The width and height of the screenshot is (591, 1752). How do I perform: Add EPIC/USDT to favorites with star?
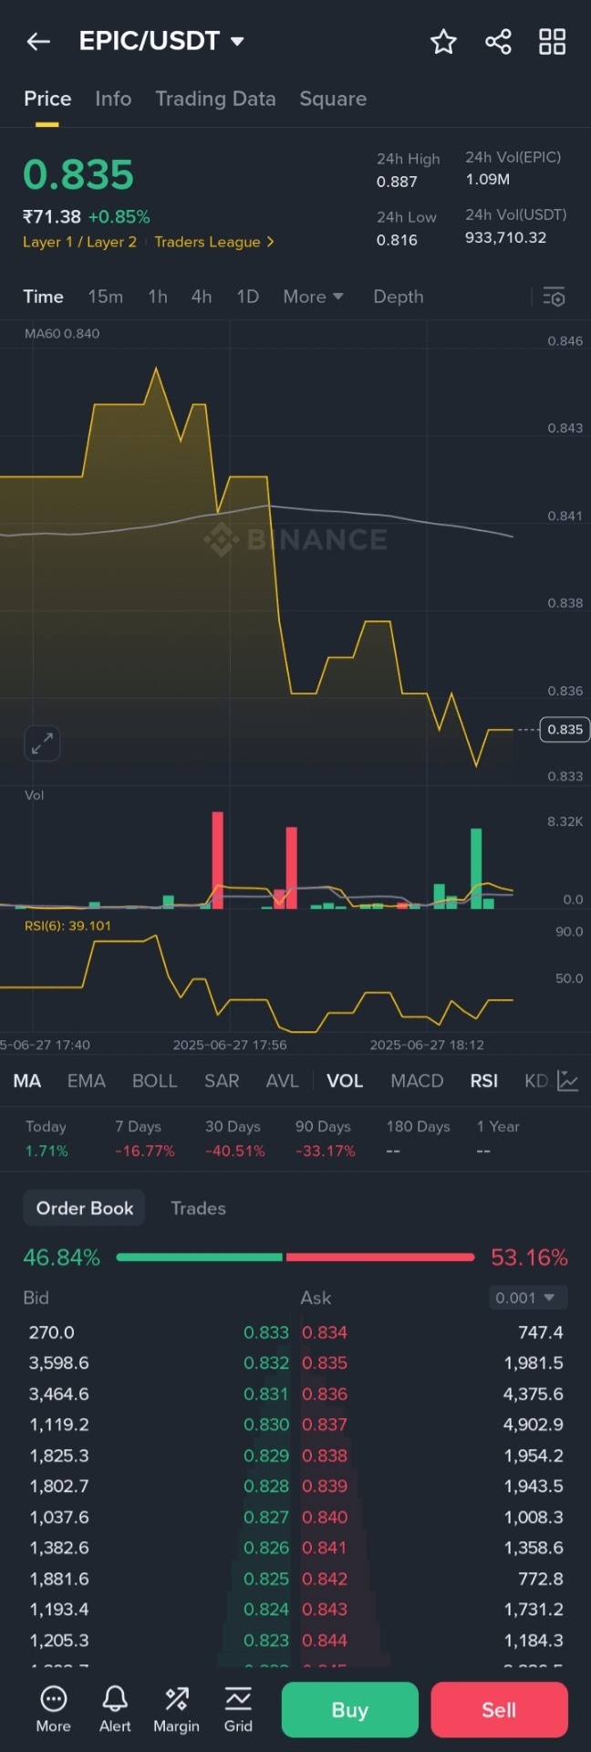coord(443,41)
